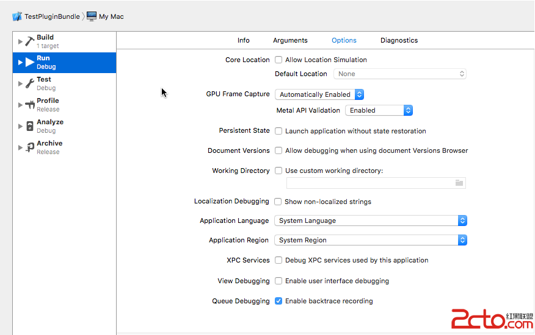Enable Allow Location Simulation checkbox
535x335 pixels.
[278, 60]
